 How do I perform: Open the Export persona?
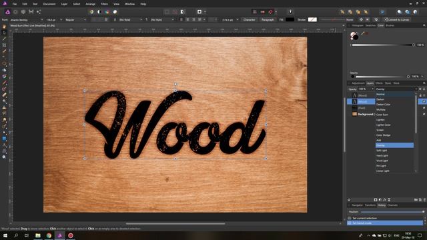39,12
